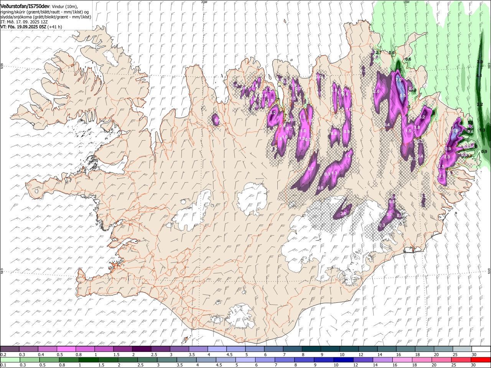Screen dimensions: 491x368
Task: Select the 2.9 value in the east fjords
Action: pos(448,149)
